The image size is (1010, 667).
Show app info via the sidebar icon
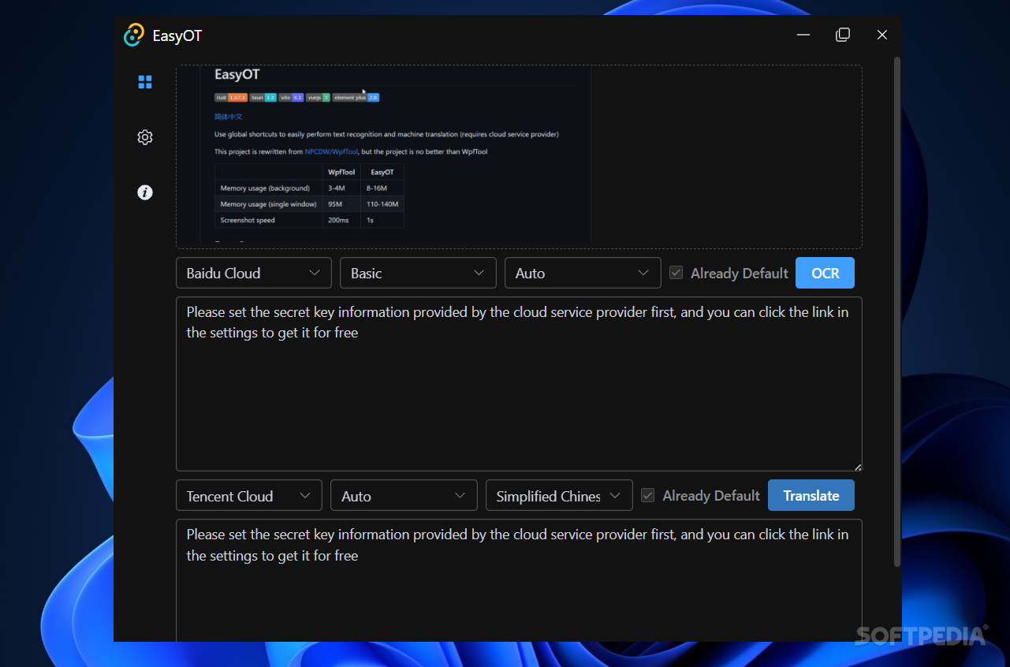click(x=145, y=192)
